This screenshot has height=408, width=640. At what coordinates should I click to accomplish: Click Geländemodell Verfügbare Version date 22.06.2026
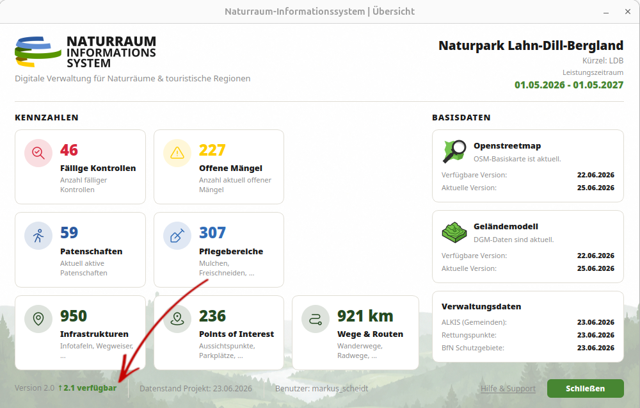point(595,256)
